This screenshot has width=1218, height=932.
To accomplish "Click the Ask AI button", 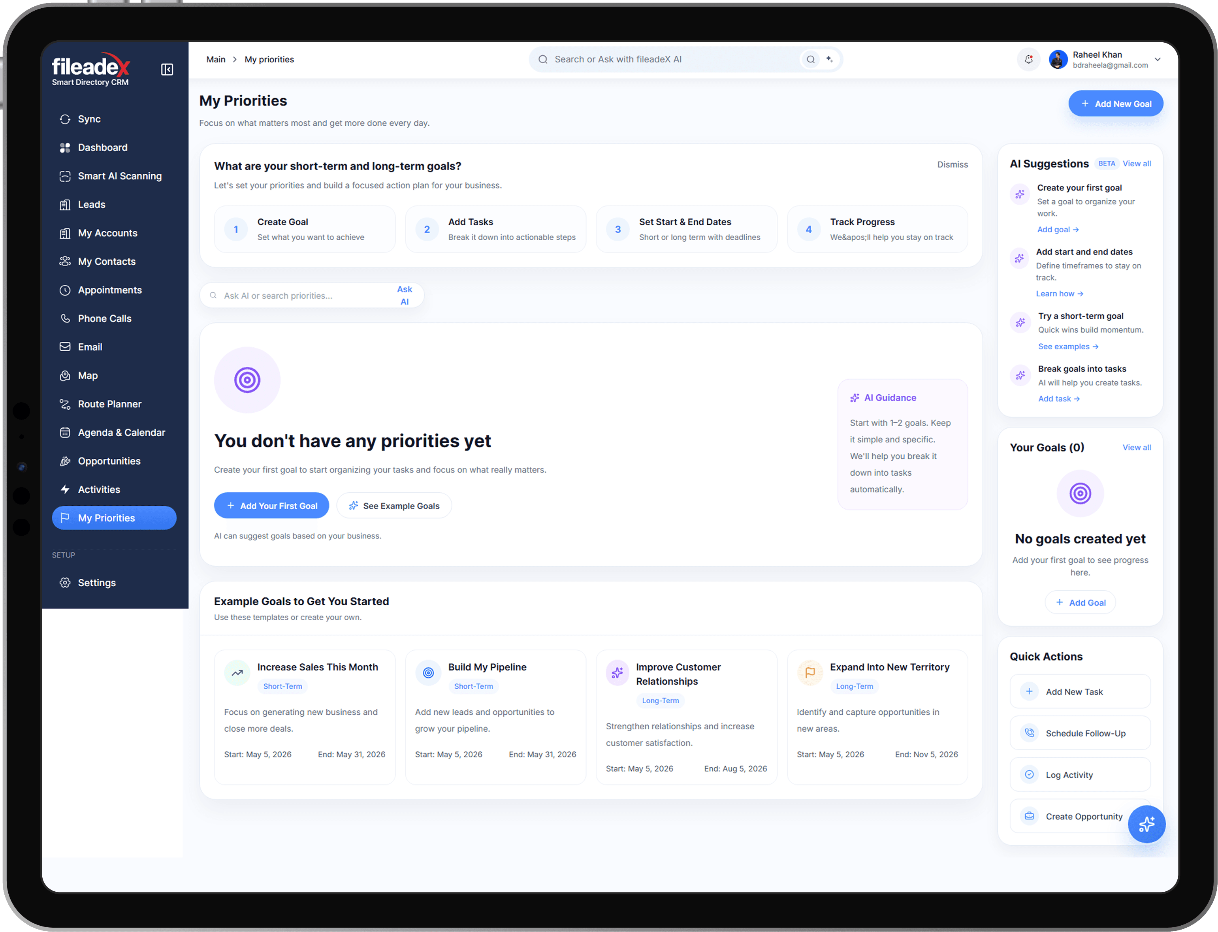I will point(404,296).
